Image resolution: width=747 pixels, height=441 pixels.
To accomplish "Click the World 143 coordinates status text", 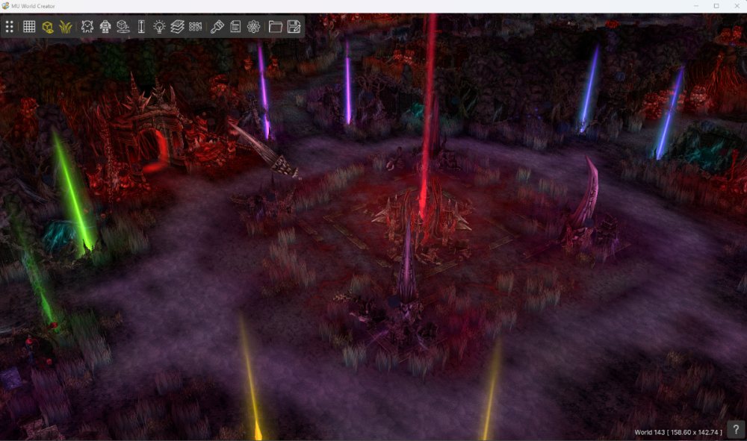I will [x=678, y=432].
